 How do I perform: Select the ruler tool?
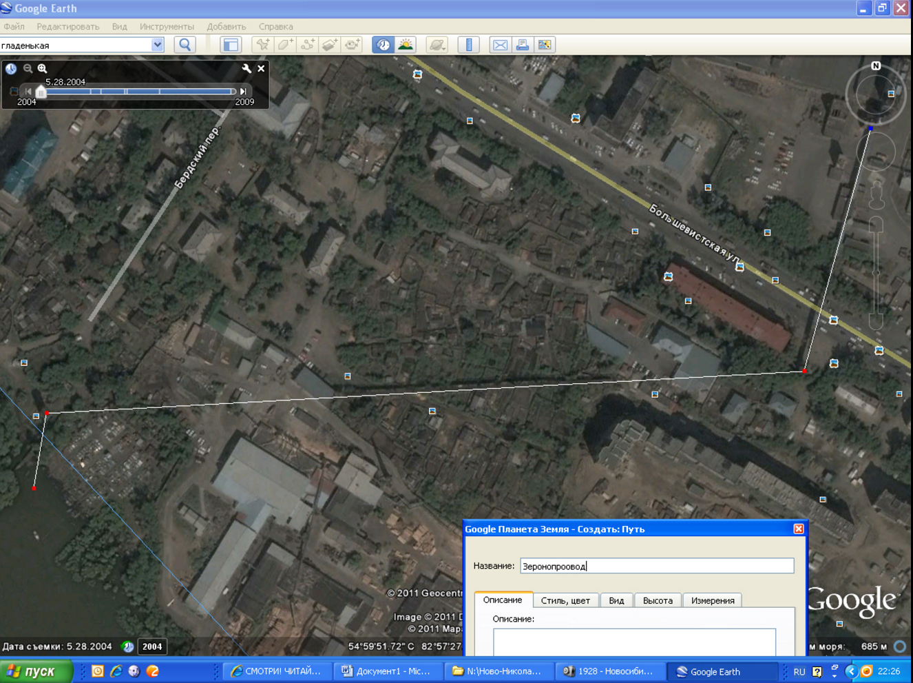pyautogui.click(x=469, y=45)
